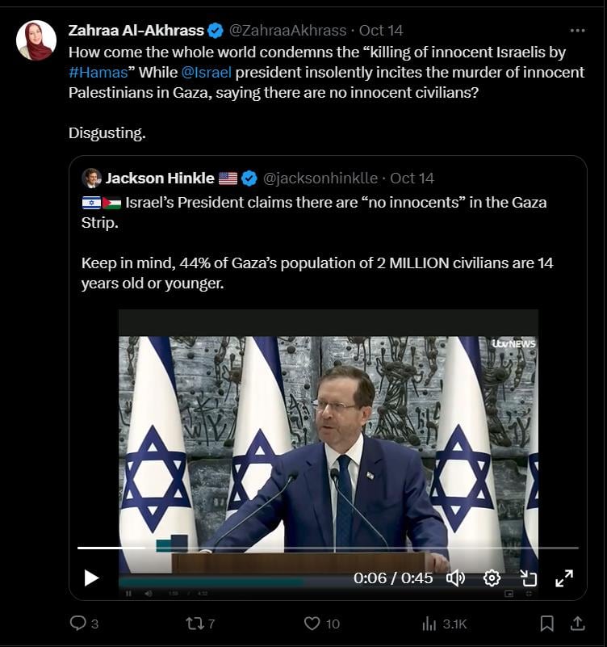The height and width of the screenshot is (647, 607).
Task: Expand the video to fullscreen
Action: pyautogui.click(x=566, y=578)
